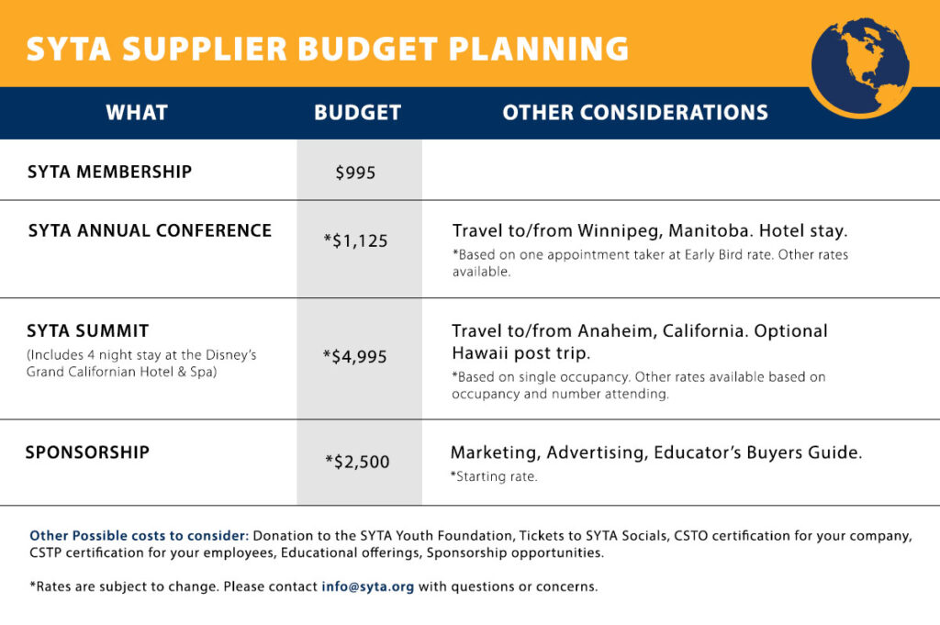Click the *$4,995 summit budget amount

click(x=355, y=356)
